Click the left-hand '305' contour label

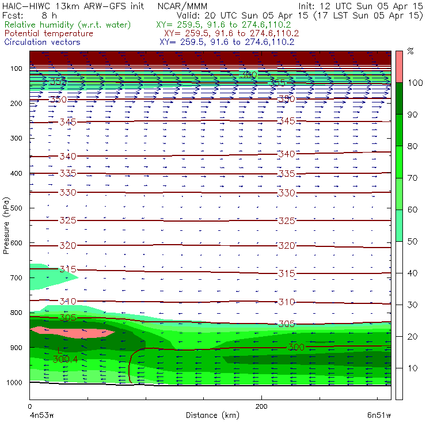pos(68,317)
